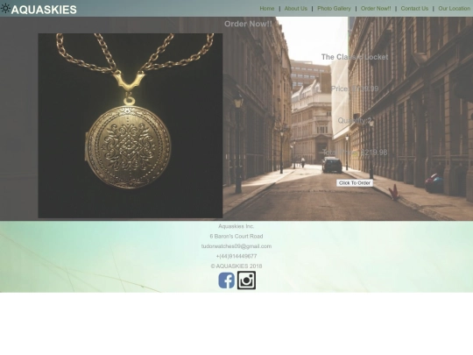
Task: Select the Order Now!! nav link
Action: pyautogui.click(x=376, y=9)
